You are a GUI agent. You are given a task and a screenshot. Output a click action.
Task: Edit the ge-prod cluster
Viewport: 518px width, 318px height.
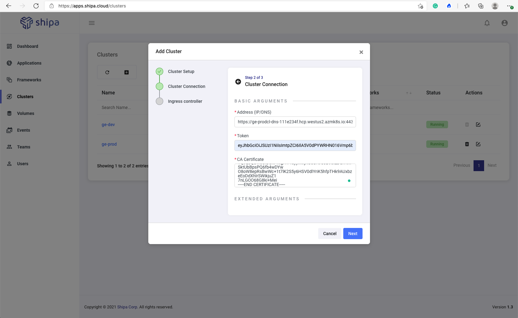coord(478,144)
